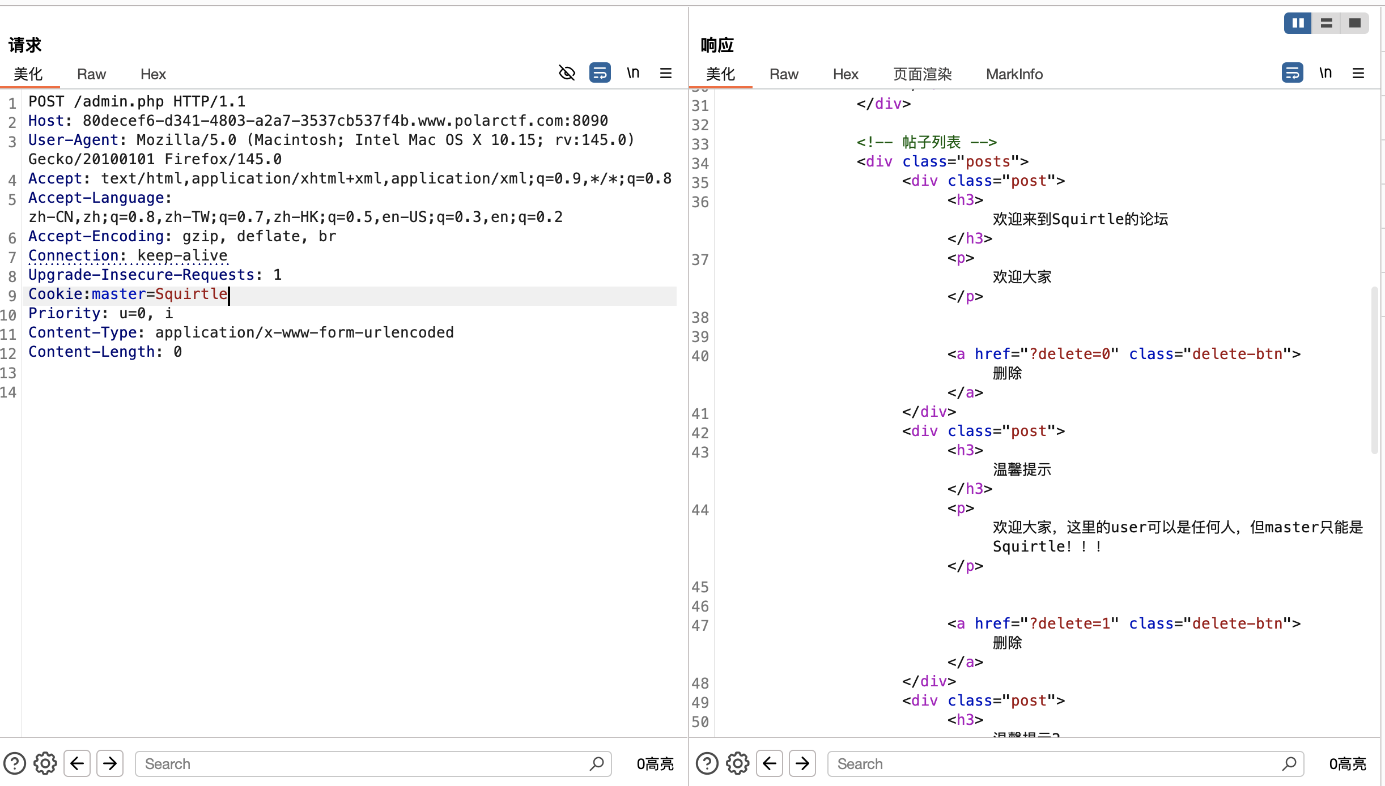
Task: Show newline characters in the response panel
Action: pyautogui.click(x=1325, y=73)
